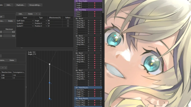Screen dimensions: 191x107
Task: Click the move-down arrow in input toolbar
Action: [40, 14]
